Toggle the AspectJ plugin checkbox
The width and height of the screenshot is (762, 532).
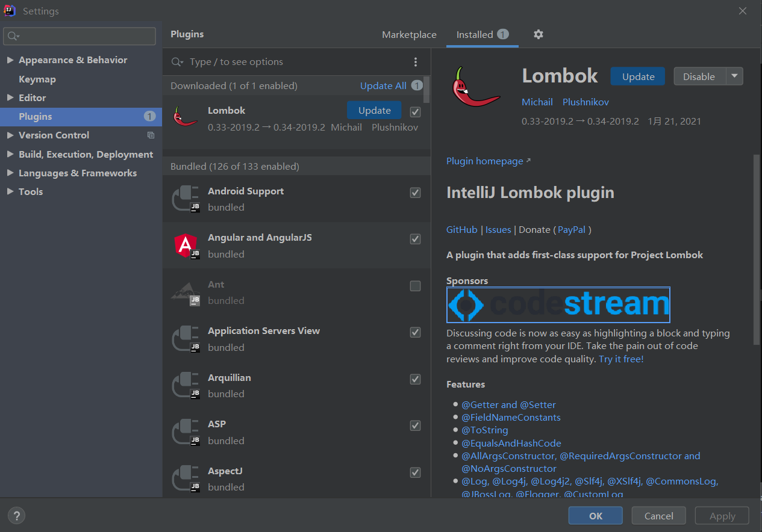415,472
